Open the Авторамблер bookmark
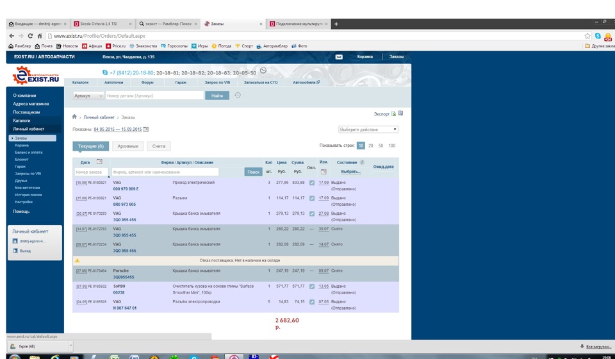Viewport: 615px width, 359px height. pyautogui.click(x=272, y=46)
